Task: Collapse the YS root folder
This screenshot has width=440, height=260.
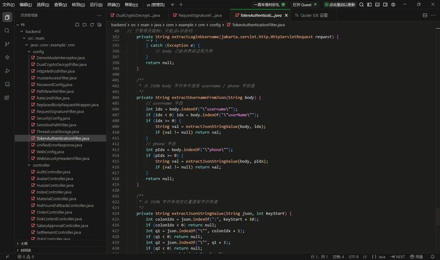Action: coord(18,25)
